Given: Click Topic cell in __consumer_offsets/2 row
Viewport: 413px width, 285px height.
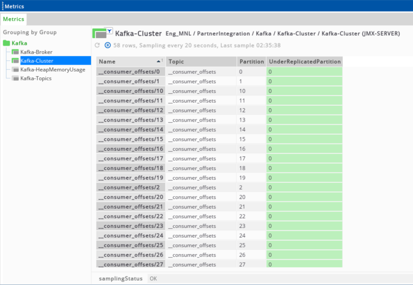Looking at the screenshot, I should click(201, 187).
